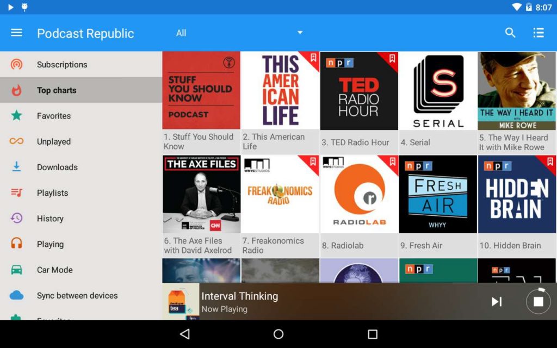Open Freakonomics Radio cover art
Image resolution: width=557 pixels, height=348 pixels.
click(280, 194)
